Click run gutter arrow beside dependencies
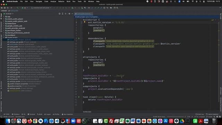 pyautogui.click(x=79, y=39)
